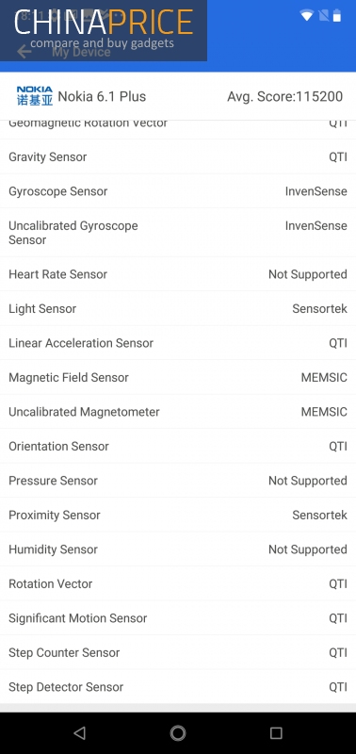Select the Magnetic Field Sensor row
The height and width of the screenshot is (754, 356).
pyautogui.click(x=178, y=377)
